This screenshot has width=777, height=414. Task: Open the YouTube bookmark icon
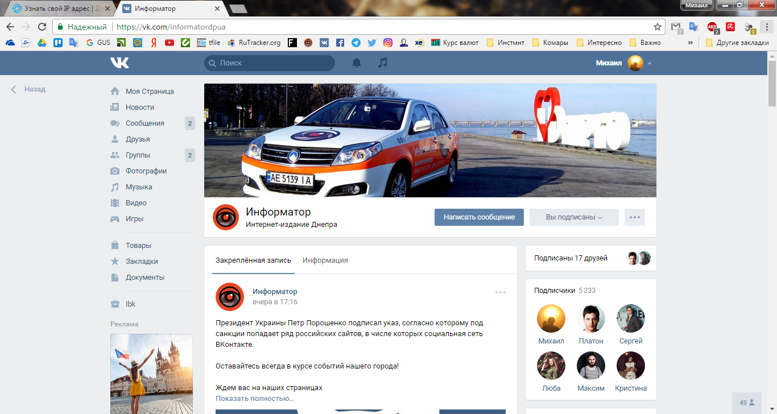point(170,42)
